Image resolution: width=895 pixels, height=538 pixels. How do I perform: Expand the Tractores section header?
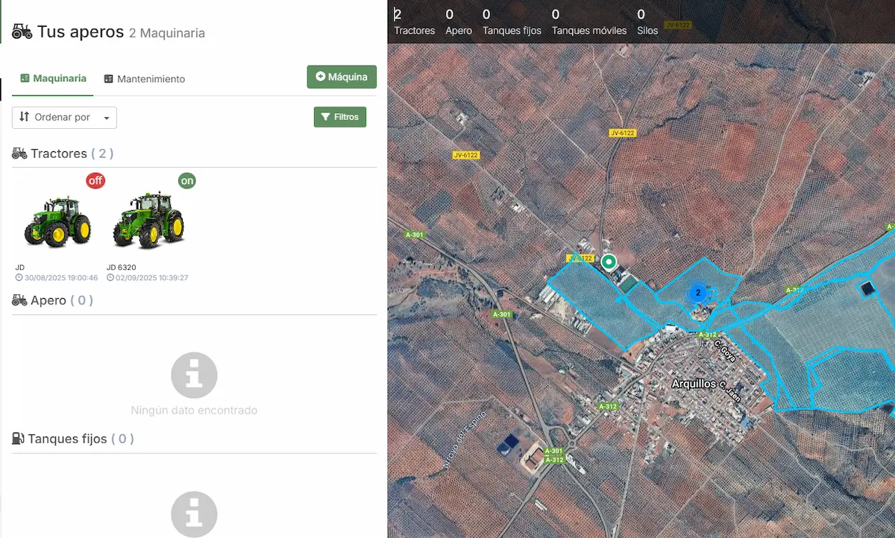click(x=63, y=154)
